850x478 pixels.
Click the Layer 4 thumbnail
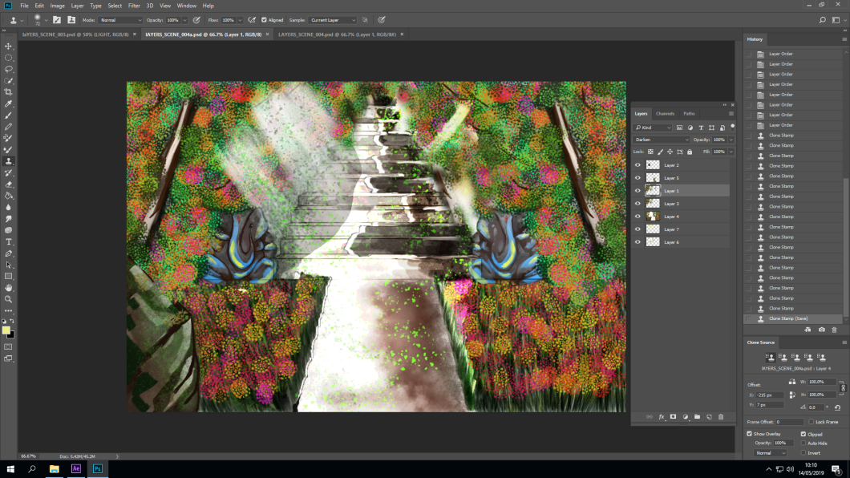tap(653, 217)
